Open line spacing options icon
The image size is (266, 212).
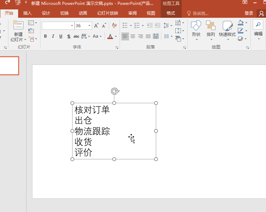tap(168, 25)
